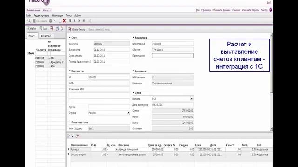Click the Выход logout link
The width and height of the screenshot is (298, 167).
pyautogui.click(x=264, y=10)
